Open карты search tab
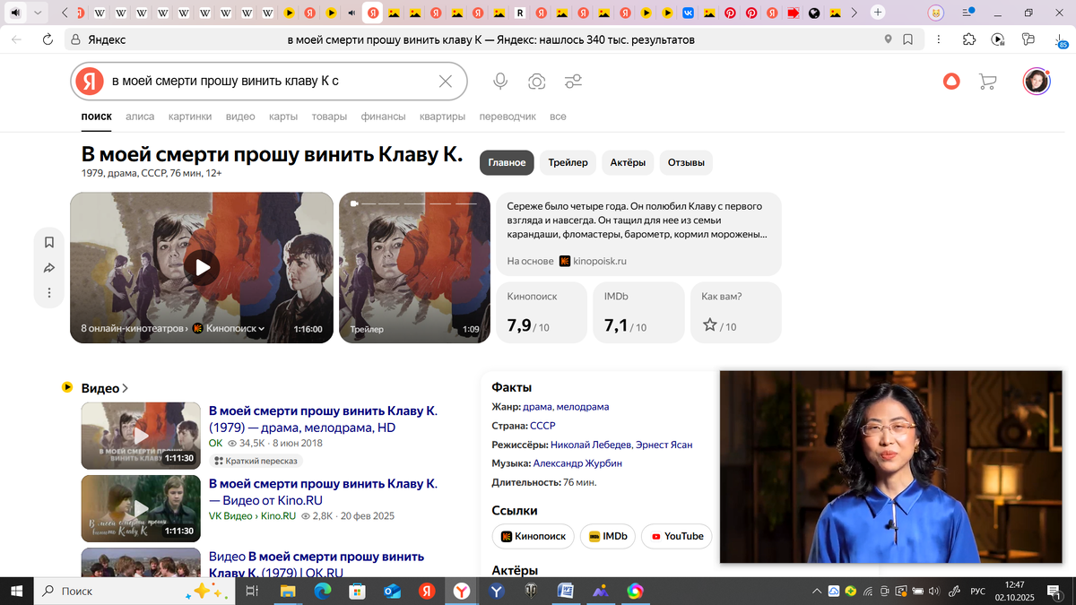 click(282, 117)
